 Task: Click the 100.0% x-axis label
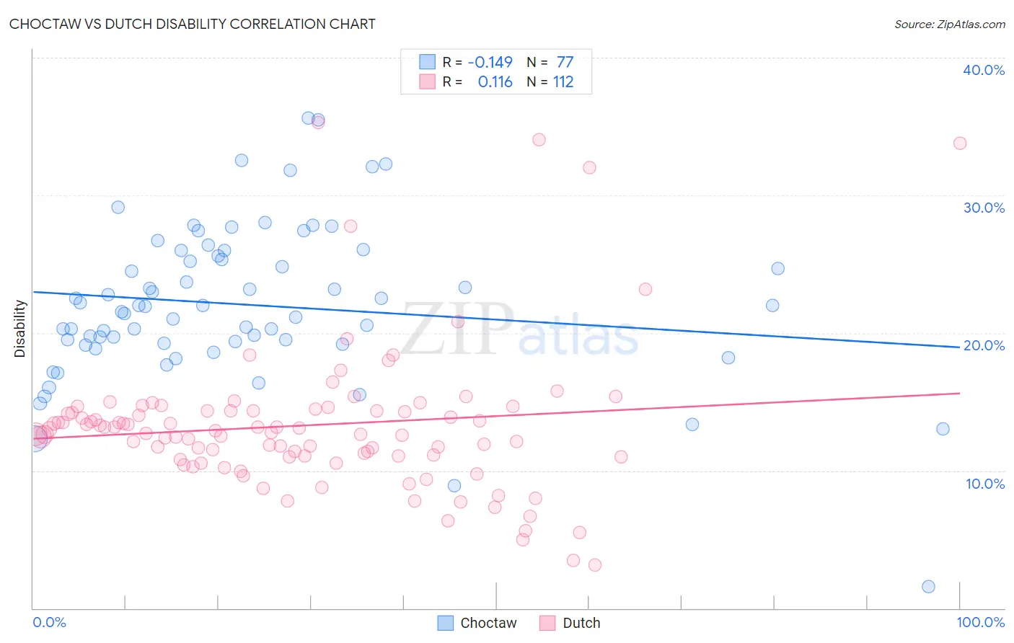(981, 622)
